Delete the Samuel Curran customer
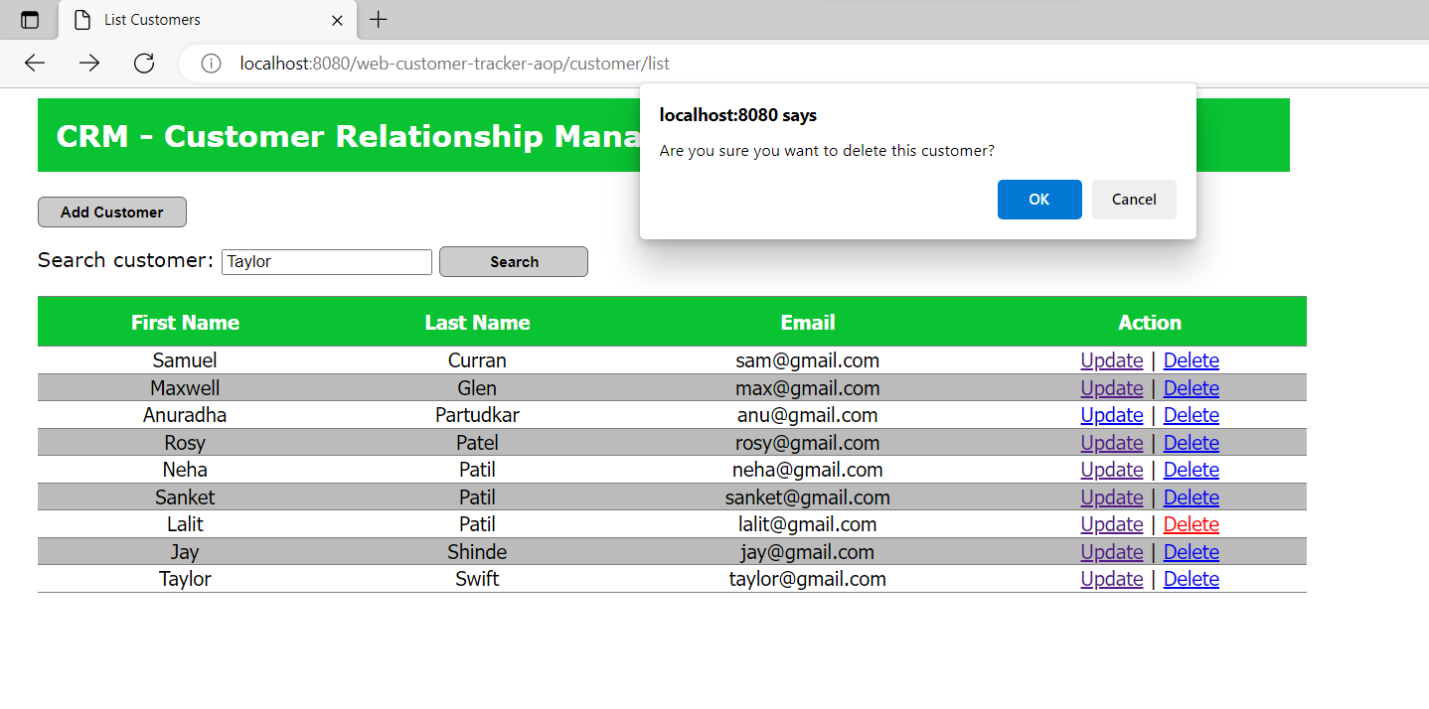 [x=1191, y=360]
